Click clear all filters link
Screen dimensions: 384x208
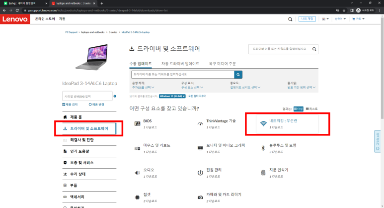(x=197, y=96)
